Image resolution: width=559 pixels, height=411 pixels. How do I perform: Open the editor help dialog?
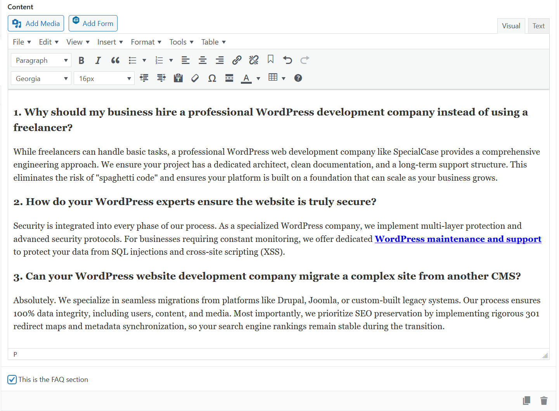tap(298, 78)
